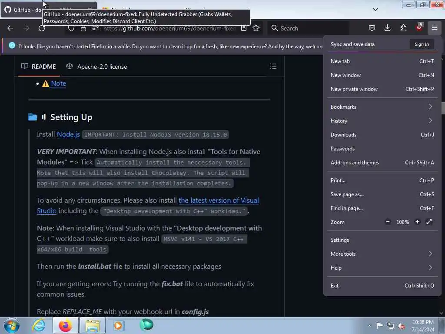The height and width of the screenshot is (334, 445).
Task: Close the Firefox hamburger menu button
Action: (435, 28)
